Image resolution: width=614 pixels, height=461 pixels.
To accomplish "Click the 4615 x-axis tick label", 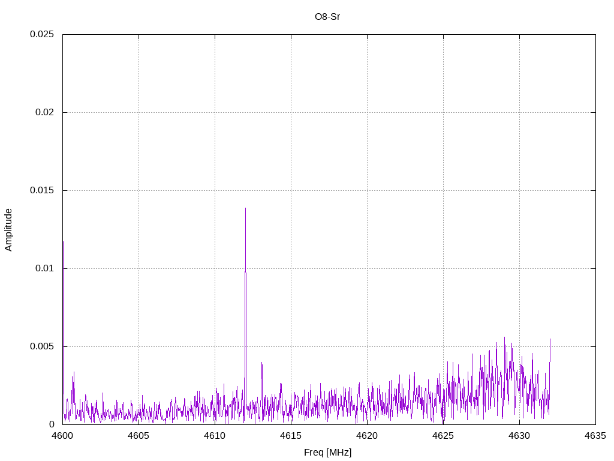I will coord(291,436).
